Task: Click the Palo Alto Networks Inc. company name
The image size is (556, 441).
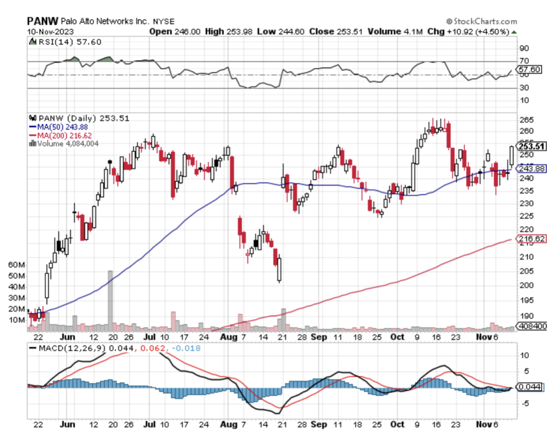Action: click(106, 21)
